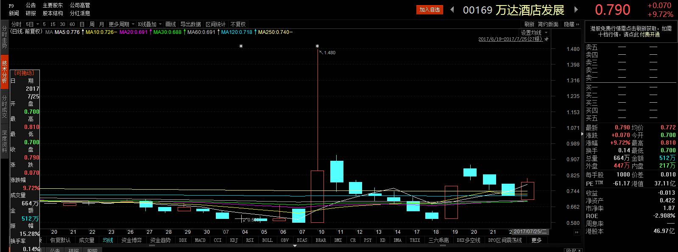Select the 成交量 volume indicator tab
This screenshot has width=678, height=252.
86,240
